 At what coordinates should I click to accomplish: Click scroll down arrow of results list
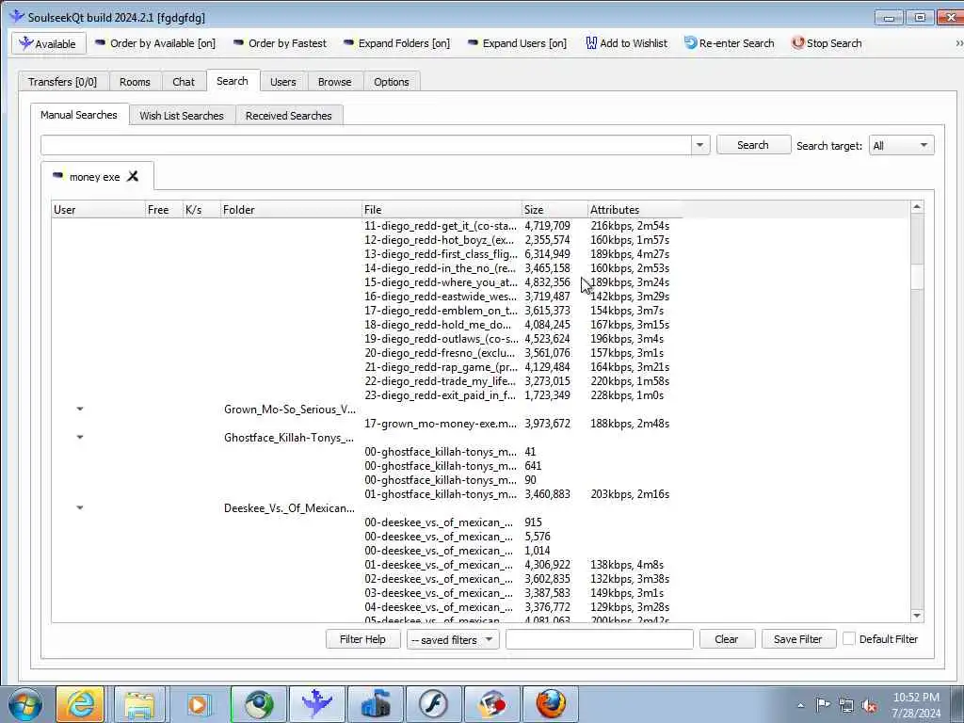click(x=917, y=616)
